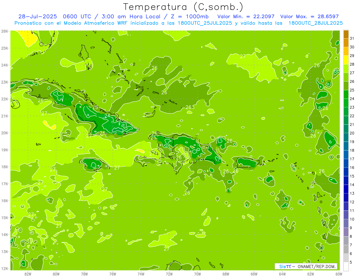Click the "20N" latitude axis label
The width and height of the screenshot is (360, 278).
point(4,133)
